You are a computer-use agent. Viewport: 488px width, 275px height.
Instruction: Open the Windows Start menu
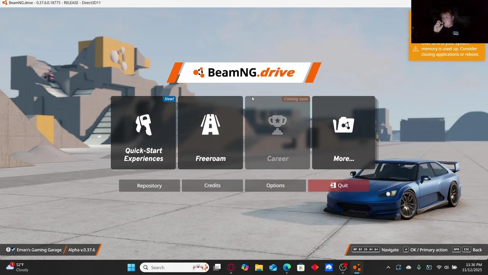click(131, 267)
